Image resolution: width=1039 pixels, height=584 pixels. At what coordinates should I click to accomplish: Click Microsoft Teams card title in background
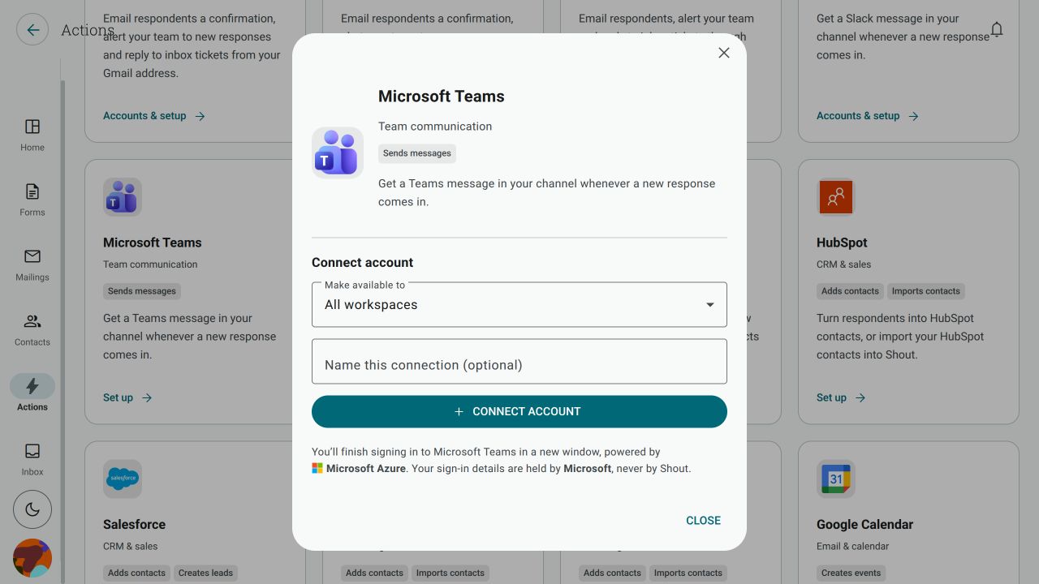tap(153, 243)
